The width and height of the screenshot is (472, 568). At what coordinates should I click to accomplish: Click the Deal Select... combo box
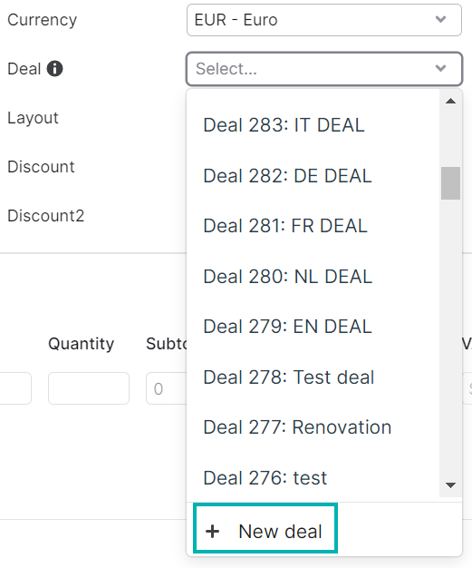(x=324, y=69)
